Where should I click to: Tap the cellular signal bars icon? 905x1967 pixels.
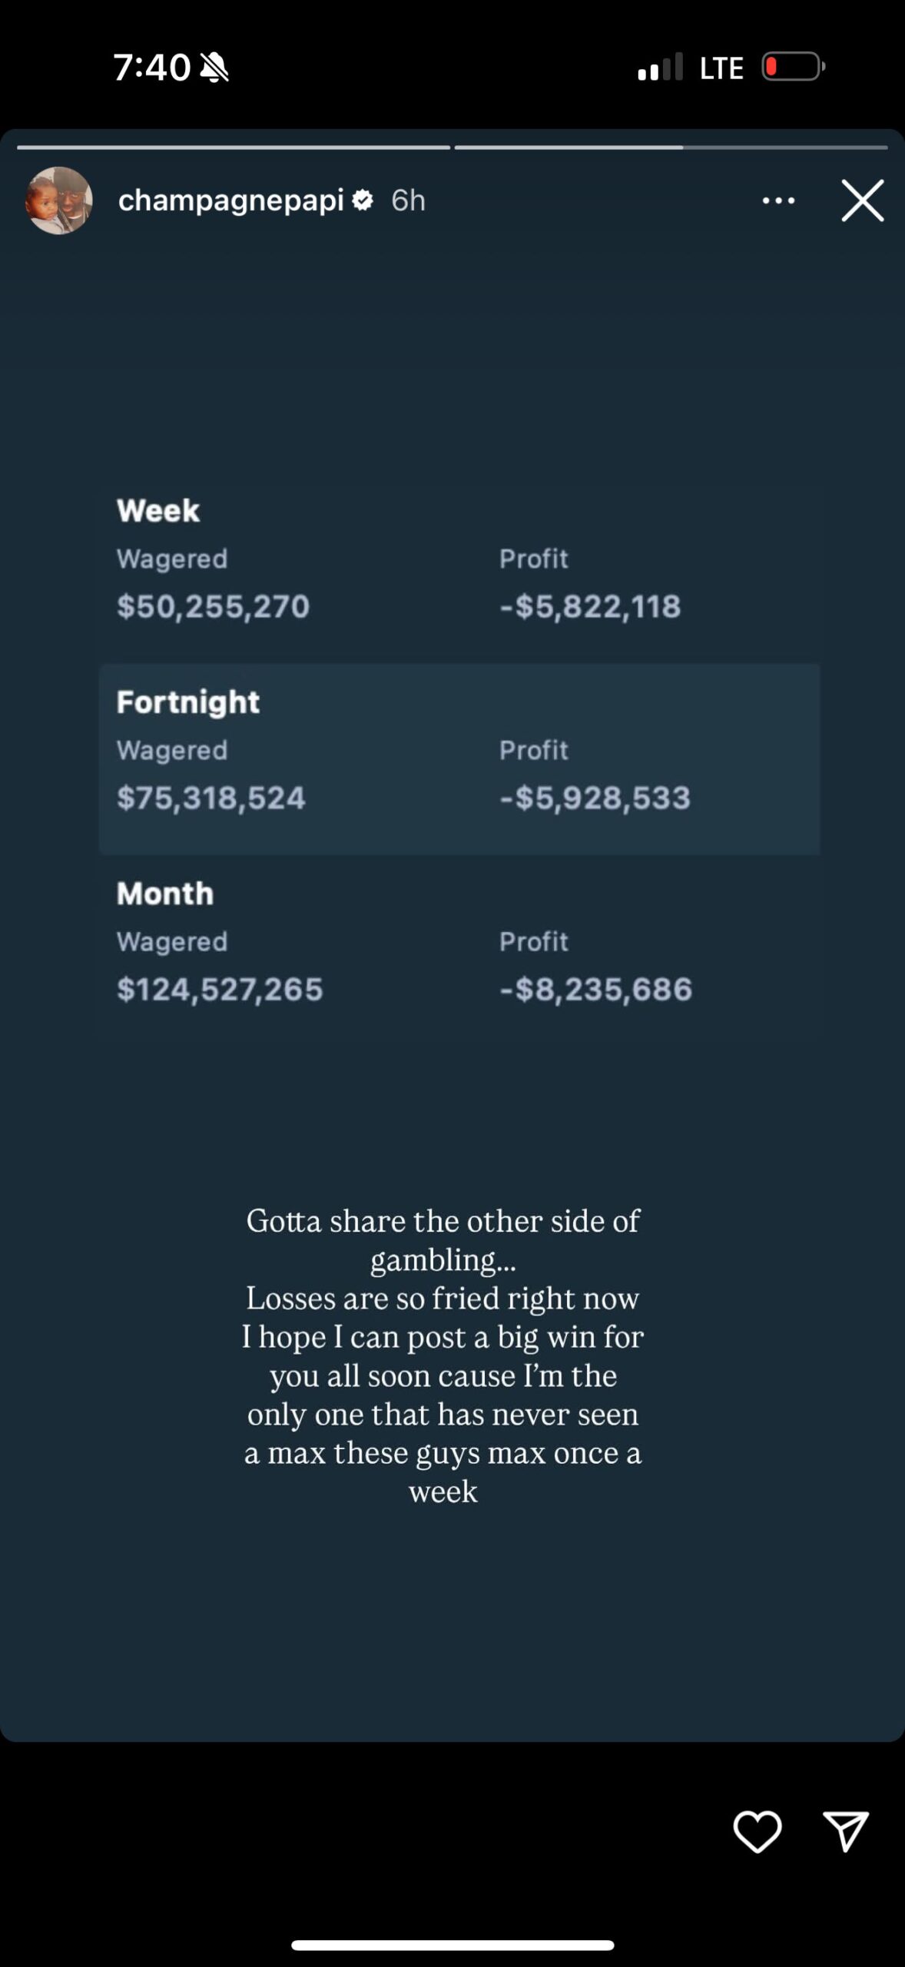pyautogui.click(x=660, y=68)
